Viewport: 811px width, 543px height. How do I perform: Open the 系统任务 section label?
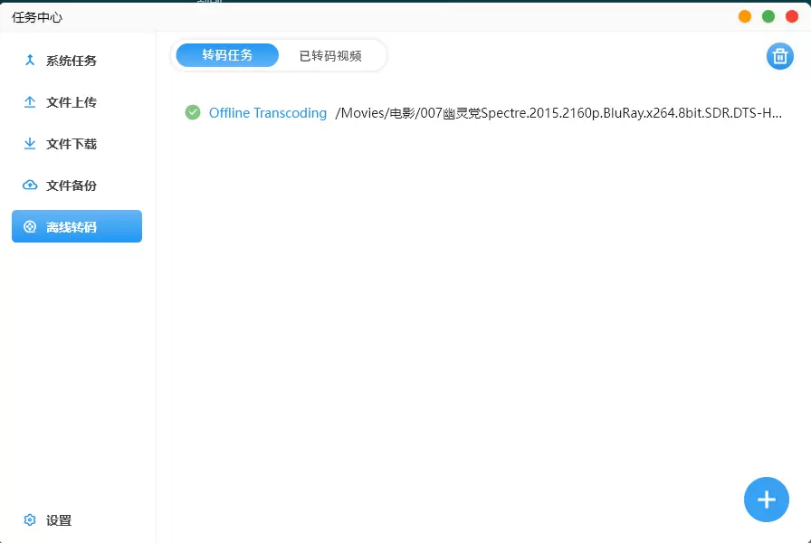click(x=72, y=61)
